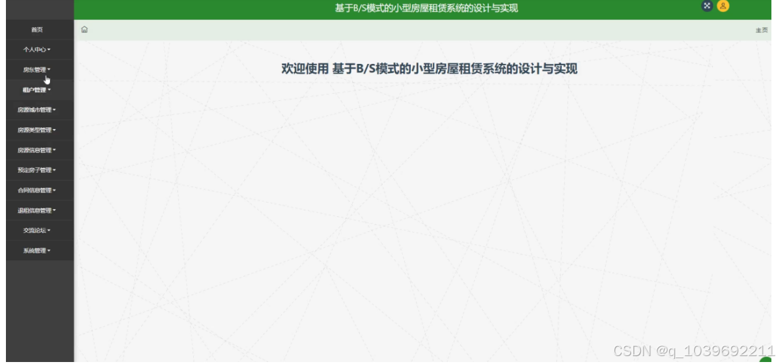The image size is (778, 364).
Task: Open the 交流论坛 sidebar menu
Action: coord(37,231)
